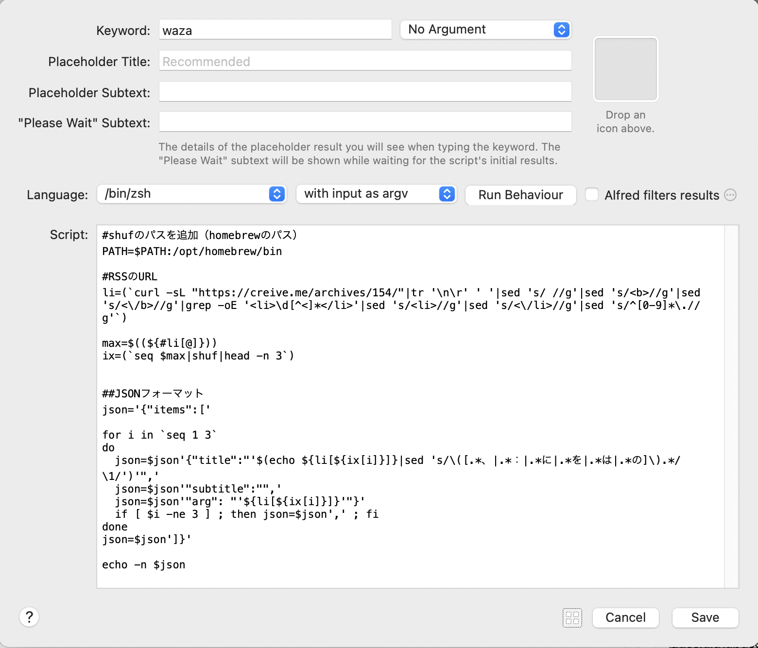Click the Run Behaviour button

[521, 195]
